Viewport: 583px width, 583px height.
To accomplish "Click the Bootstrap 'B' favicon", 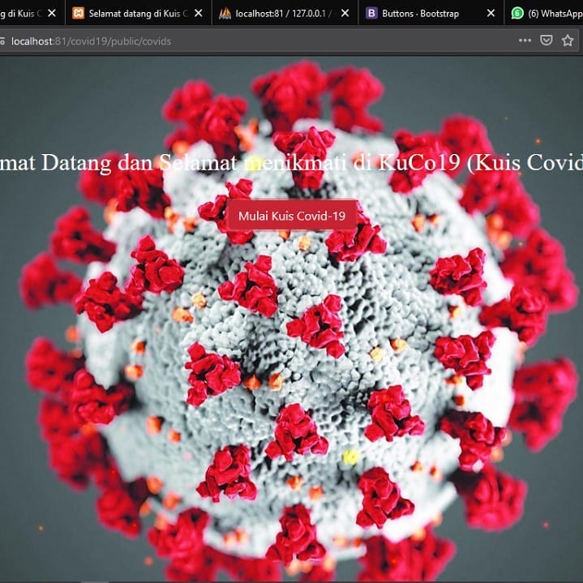I will (x=371, y=13).
